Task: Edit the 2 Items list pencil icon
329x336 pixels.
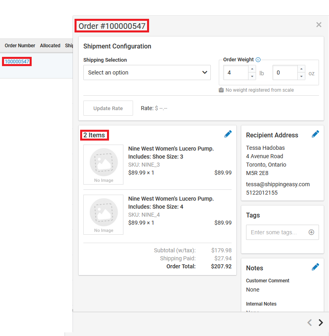Action: 228,134
